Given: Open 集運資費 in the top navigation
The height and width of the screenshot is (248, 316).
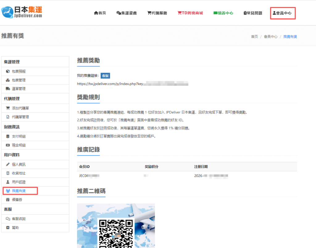Looking at the screenshot, I should click(127, 13).
